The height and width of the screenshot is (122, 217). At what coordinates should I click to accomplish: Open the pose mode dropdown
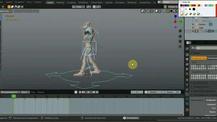click(6, 11)
